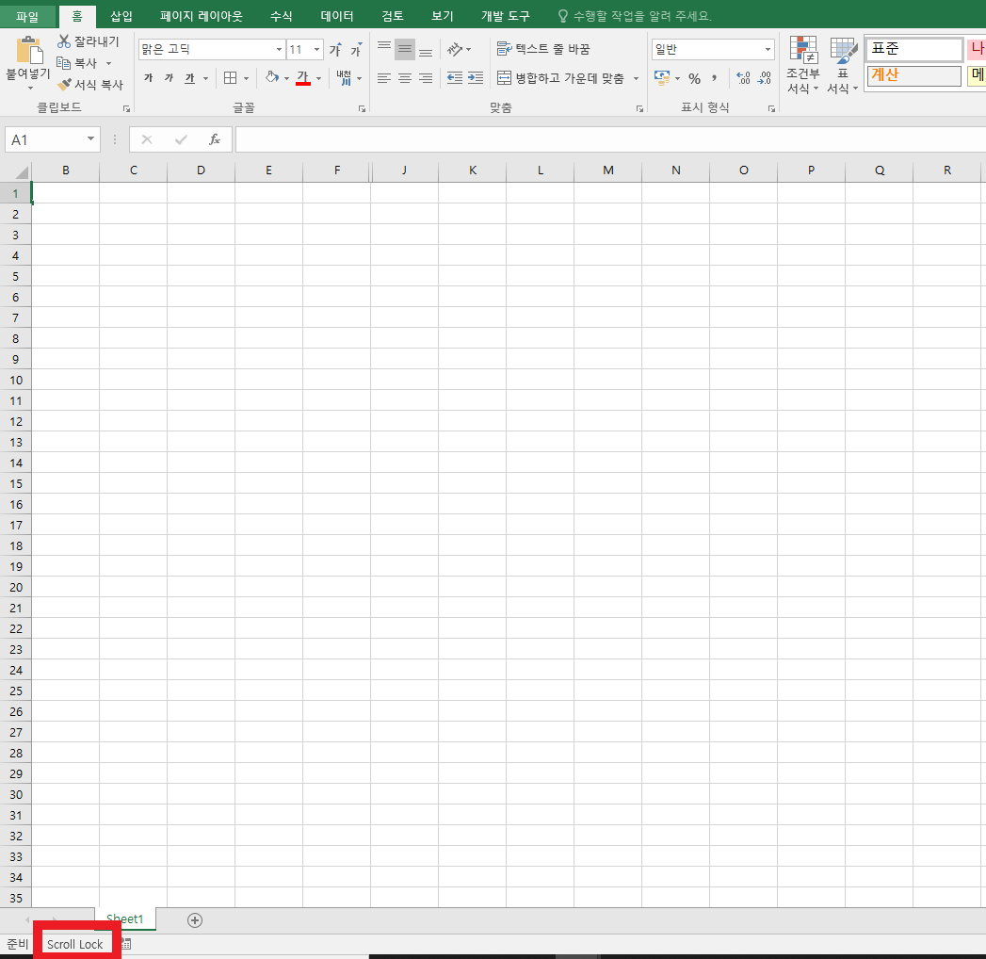986x959 pixels.
Task: Toggle italic formatting
Action: [169, 78]
